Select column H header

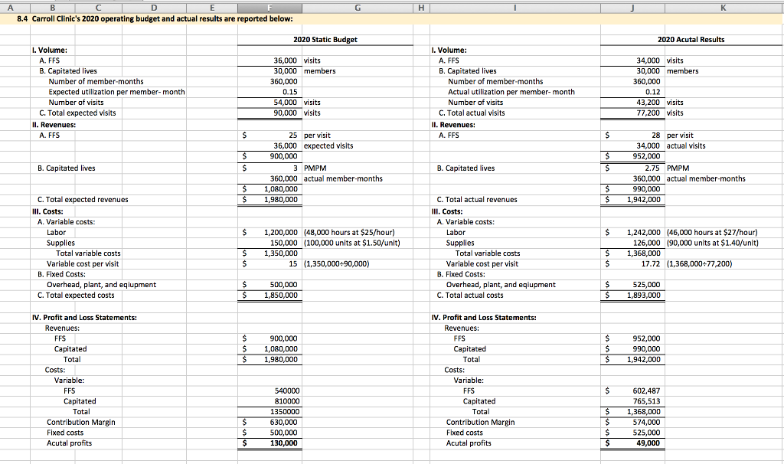(x=421, y=6)
